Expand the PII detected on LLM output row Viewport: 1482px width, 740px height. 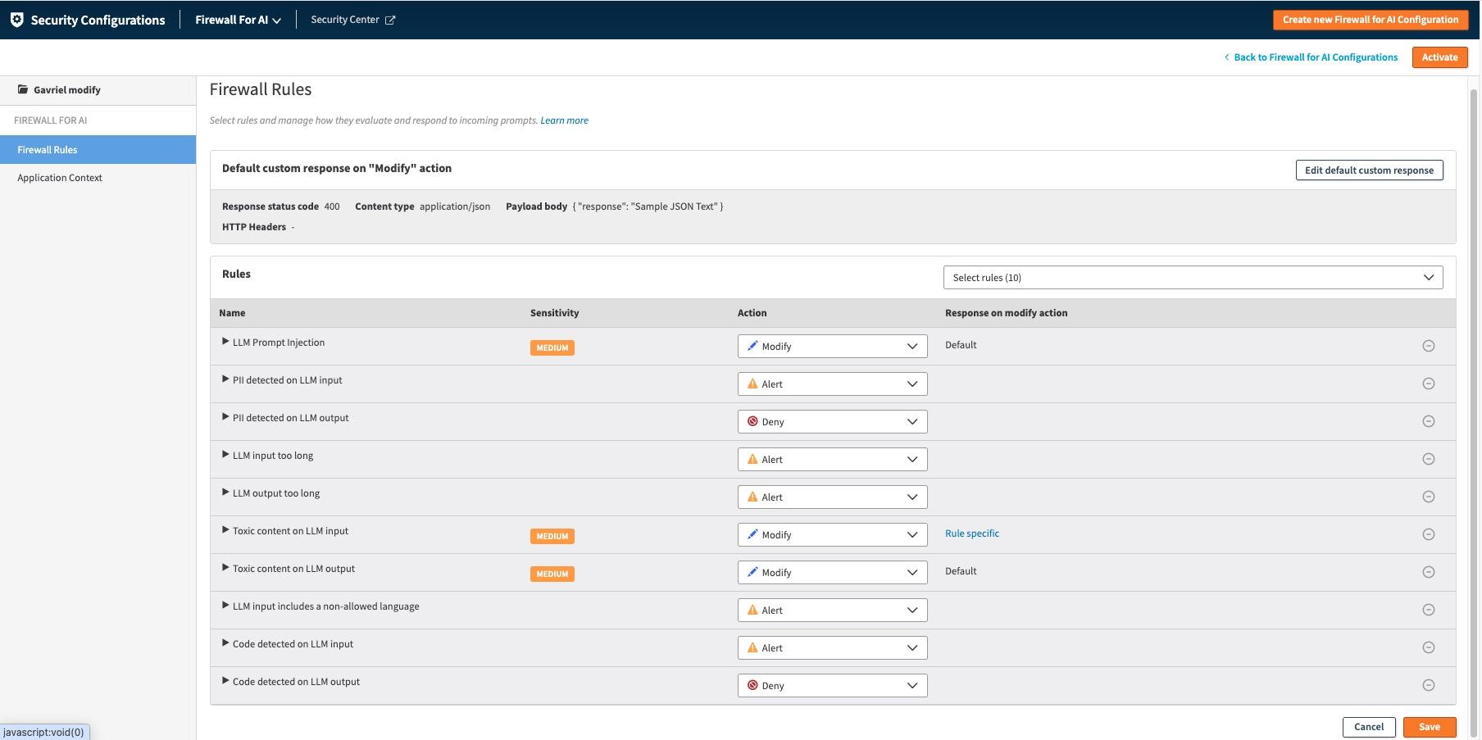point(225,417)
